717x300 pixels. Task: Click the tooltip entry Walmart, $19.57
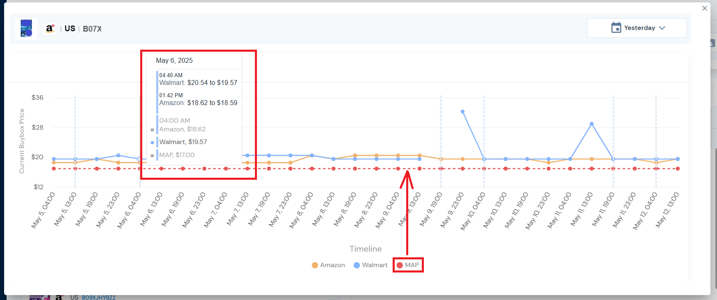tap(183, 142)
